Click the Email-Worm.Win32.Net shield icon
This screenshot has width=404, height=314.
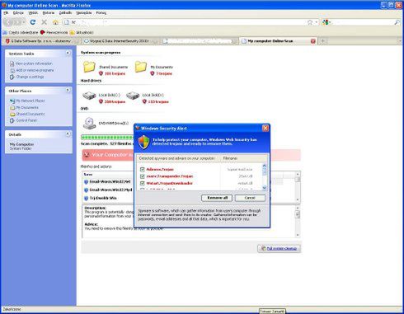pos(86,181)
